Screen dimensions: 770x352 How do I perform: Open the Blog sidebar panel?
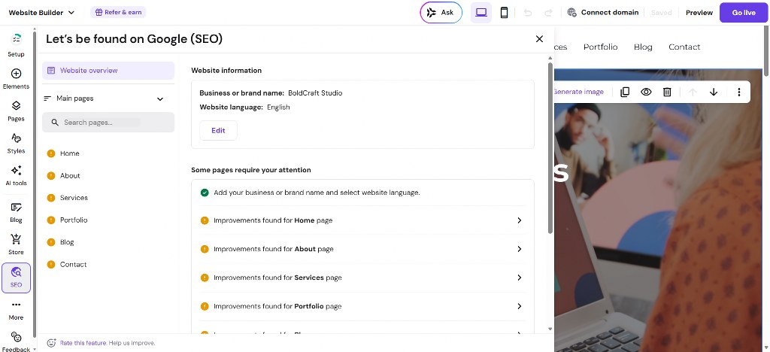pos(16,213)
